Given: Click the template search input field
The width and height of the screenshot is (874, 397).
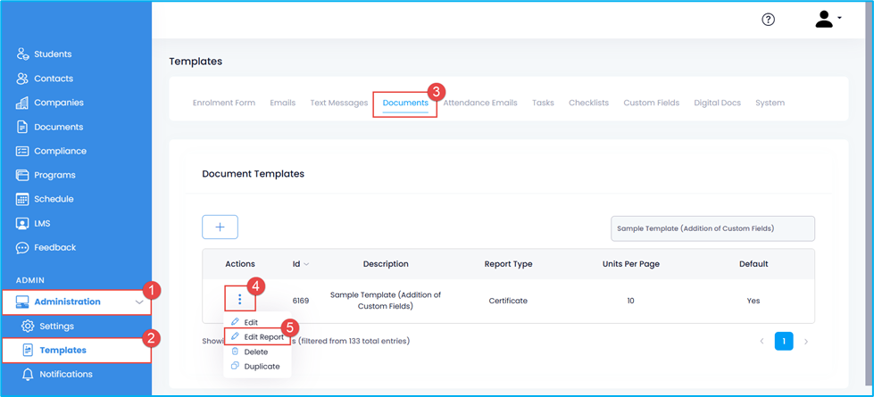Looking at the screenshot, I should click(x=712, y=228).
